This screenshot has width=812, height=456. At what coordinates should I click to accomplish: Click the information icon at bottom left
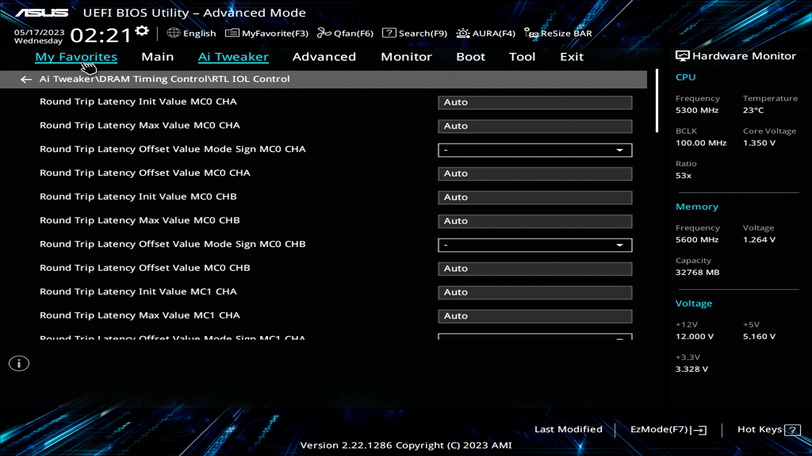(x=19, y=363)
